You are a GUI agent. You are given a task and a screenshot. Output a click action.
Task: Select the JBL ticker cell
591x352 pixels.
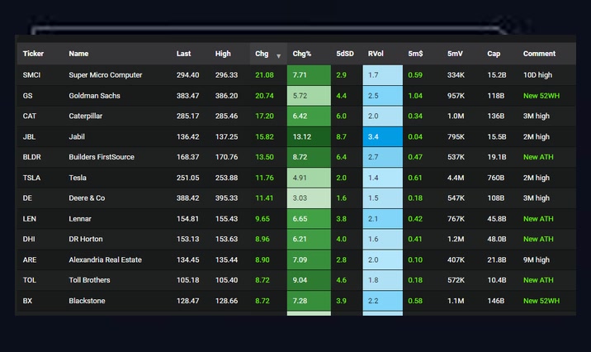pyautogui.click(x=29, y=137)
